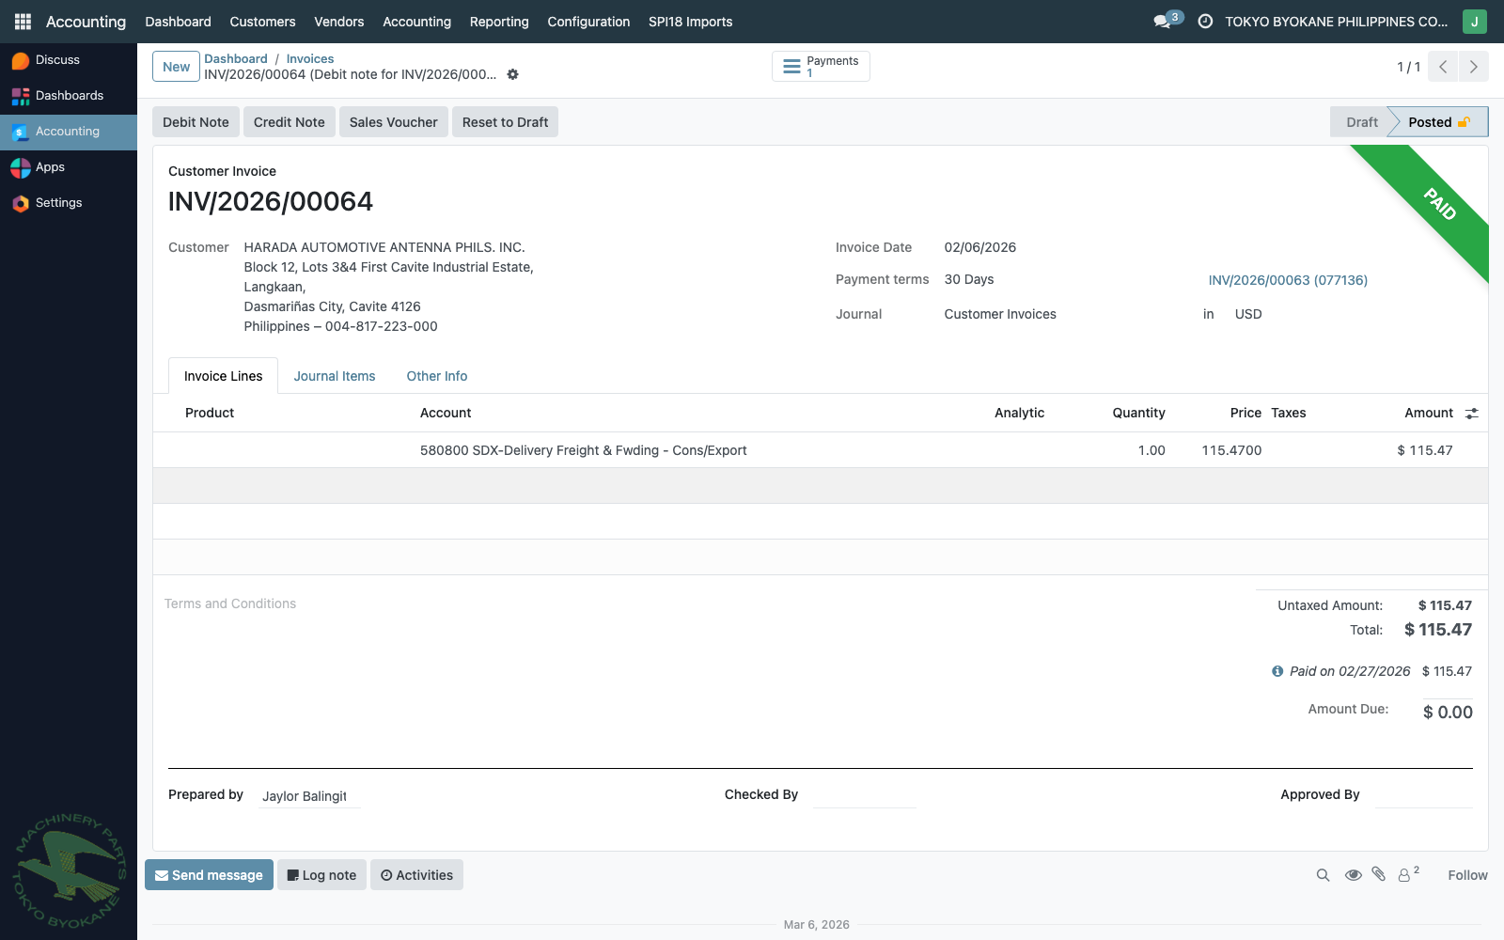Open the activities clock icon
This screenshot has height=940, width=1504.
1205,22
